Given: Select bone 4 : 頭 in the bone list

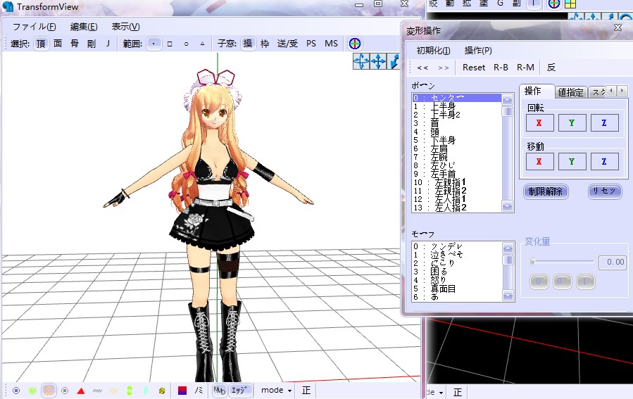Looking at the screenshot, I should click(x=456, y=132).
